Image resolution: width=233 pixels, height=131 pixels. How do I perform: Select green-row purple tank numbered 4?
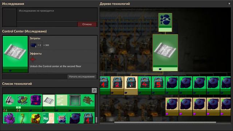(213, 86)
